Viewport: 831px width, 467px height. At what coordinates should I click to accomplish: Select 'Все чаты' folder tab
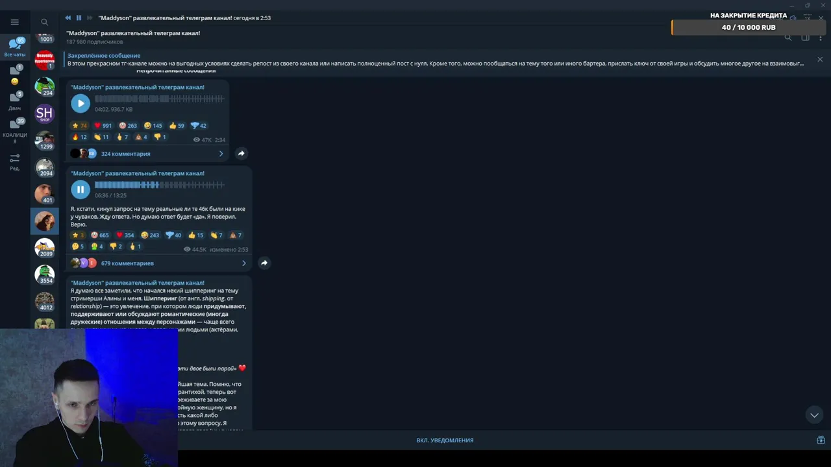(15, 47)
